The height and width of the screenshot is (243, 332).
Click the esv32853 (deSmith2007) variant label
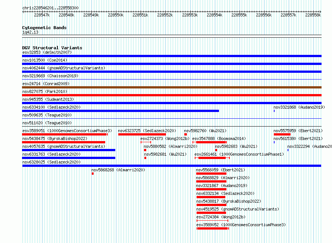[47, 52]
